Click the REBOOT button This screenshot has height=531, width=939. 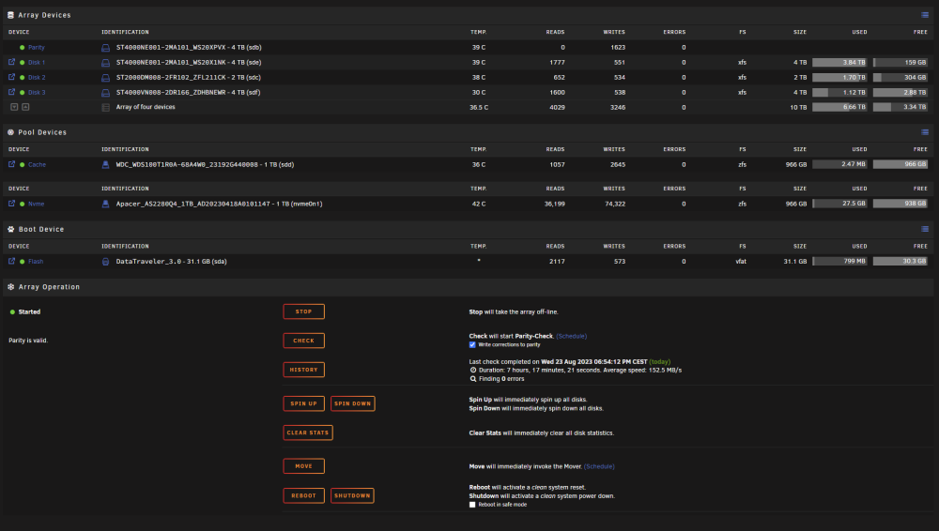[303, 495]
